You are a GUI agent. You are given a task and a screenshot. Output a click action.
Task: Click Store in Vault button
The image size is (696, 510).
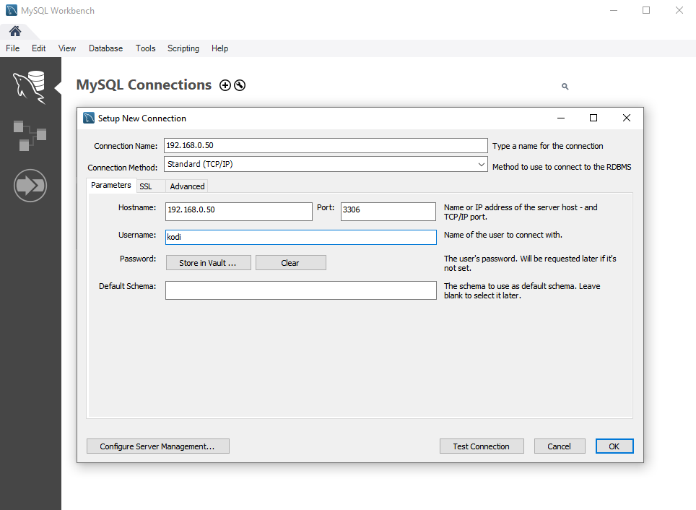[x=208, y=262]
